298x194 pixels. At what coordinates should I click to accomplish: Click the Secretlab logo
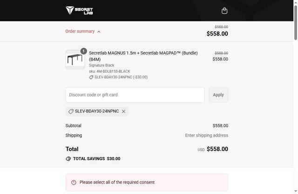pyautogui.click(x=79, y=10)
